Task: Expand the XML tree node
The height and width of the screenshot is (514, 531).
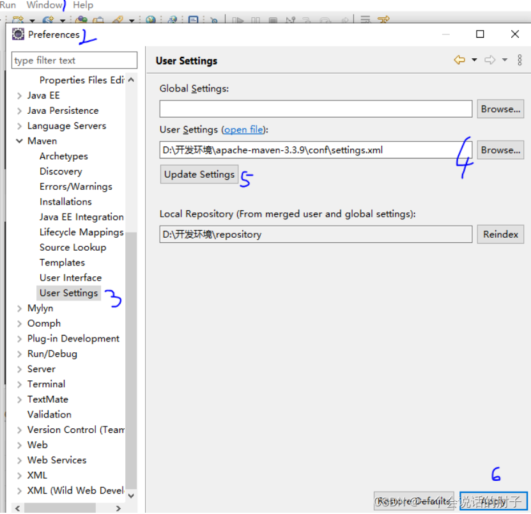Action: (19, 476)
